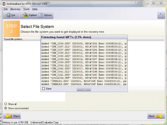Click the Found file systems header
Viewport: 167px width, 125px height.
point(13,39)
